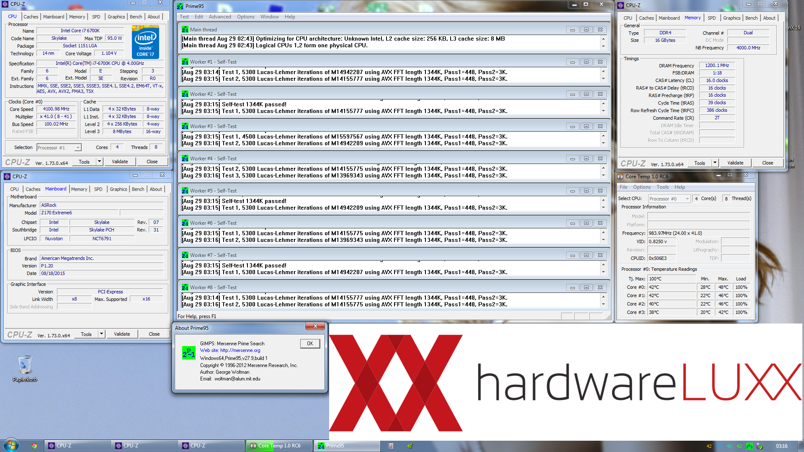Click Tools button in CPU-Z Mainboard window

86,334
